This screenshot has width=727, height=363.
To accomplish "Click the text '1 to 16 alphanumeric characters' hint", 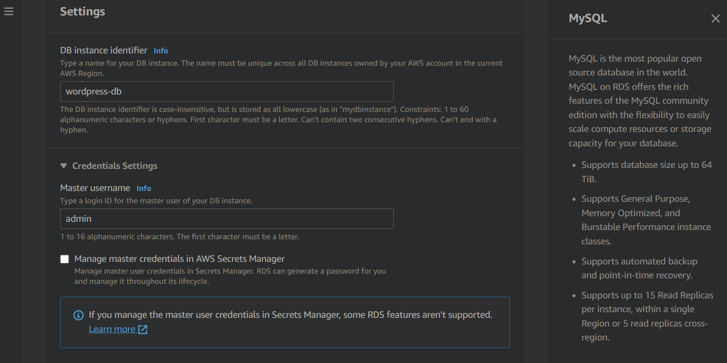I will click(x=180, y=237).
